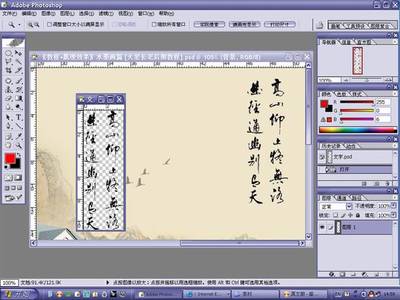Click the zoom out icon in options bar
400x300 pixels.
pyautogui.click(x=37, y=25)
